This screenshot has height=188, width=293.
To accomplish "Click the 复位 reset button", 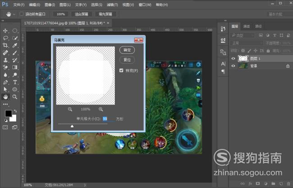I will click(x=127, y=60).
